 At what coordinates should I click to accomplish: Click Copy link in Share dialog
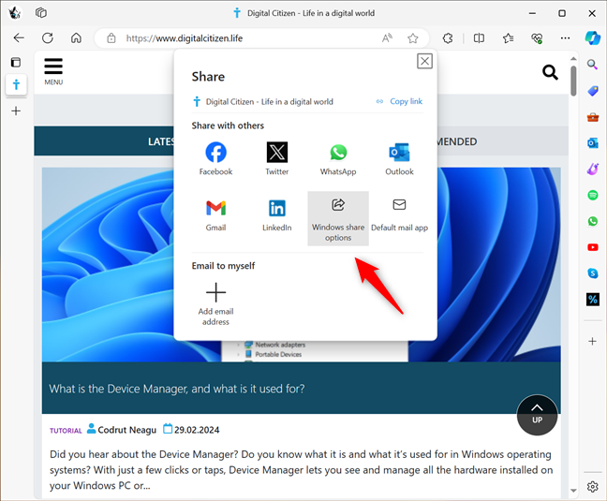[399, 101]
